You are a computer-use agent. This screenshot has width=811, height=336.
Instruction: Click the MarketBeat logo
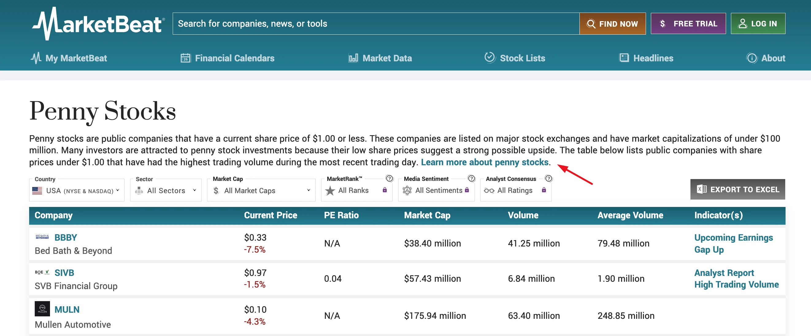98,24
